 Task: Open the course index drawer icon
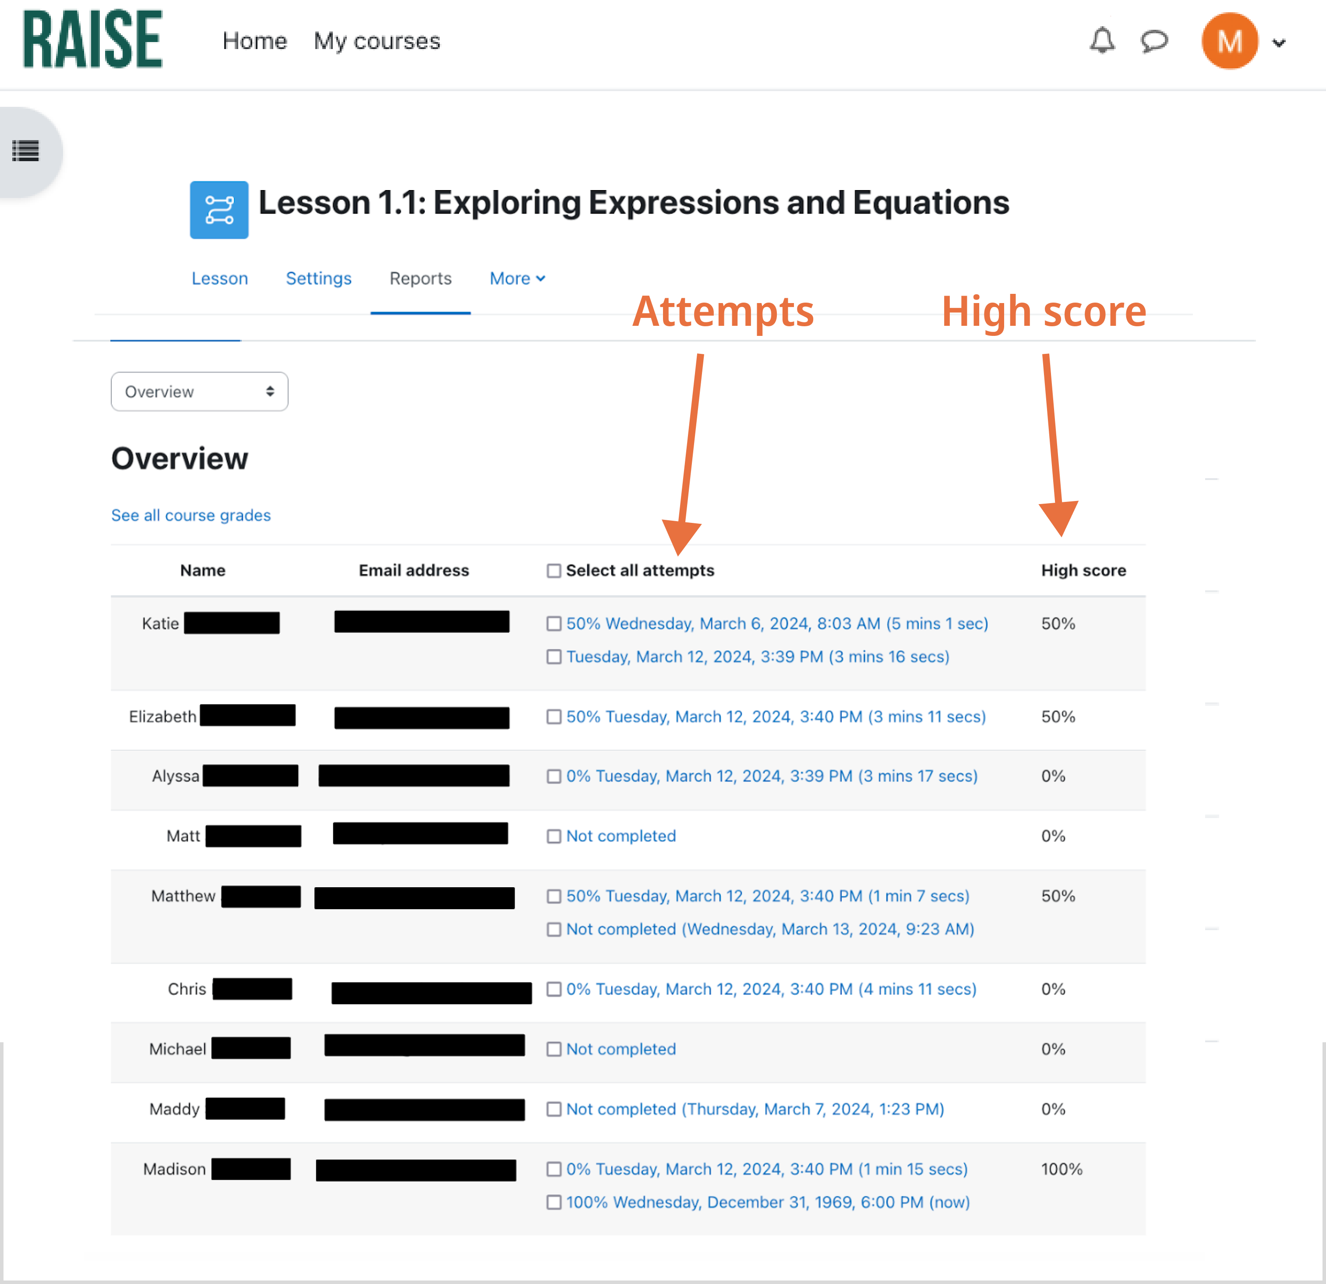coord(26,151)
